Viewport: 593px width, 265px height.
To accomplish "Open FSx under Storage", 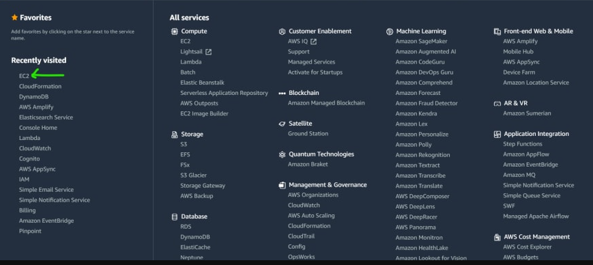I will 185,165.
